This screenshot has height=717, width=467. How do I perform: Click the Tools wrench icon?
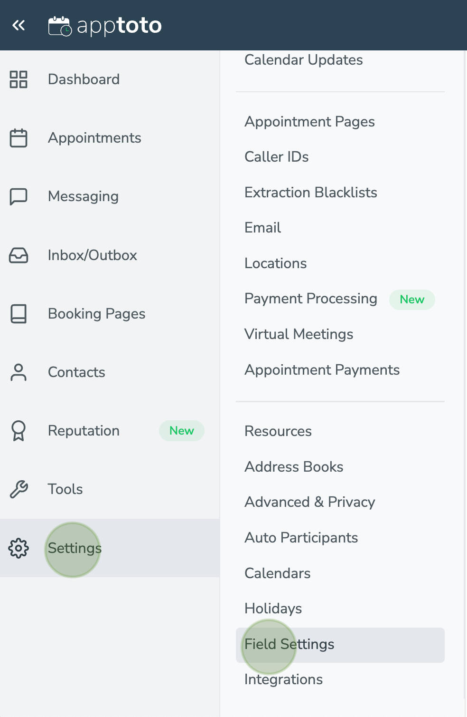click(x=19, y=490)
